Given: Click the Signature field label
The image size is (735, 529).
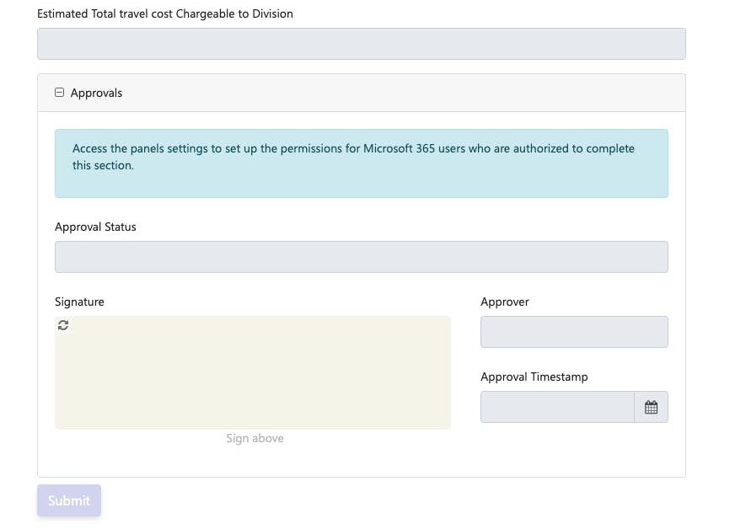Looking at the screenshot, I should pyautogui.click(x=79, y=302).
